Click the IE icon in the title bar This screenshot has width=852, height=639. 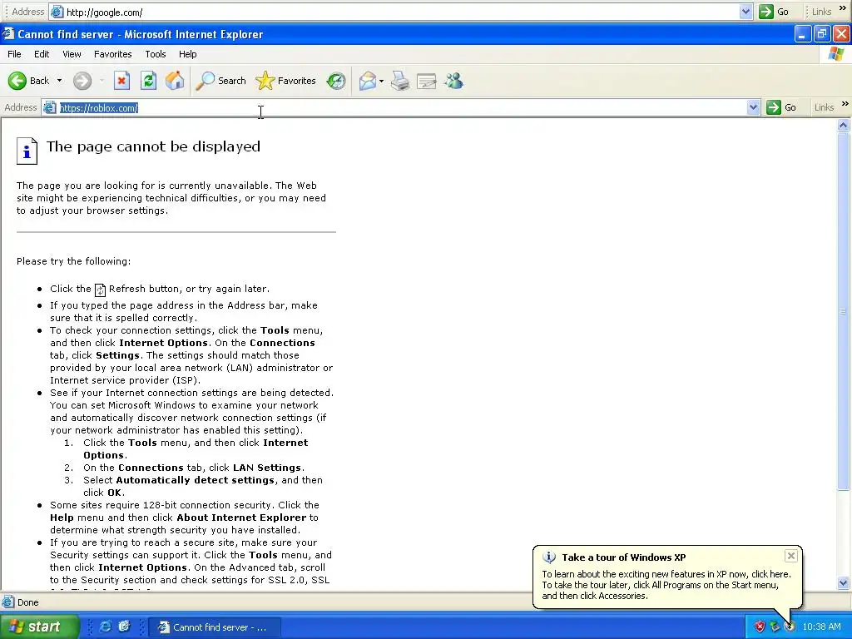[x=7, y=33]
